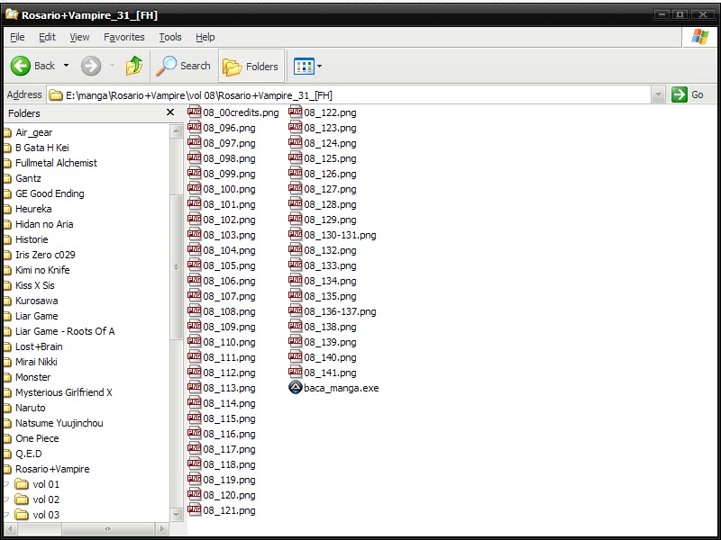The width and height of the screenshot is (721, 540).
Task: Click inside the Address bar path
Action: point(350,95)
